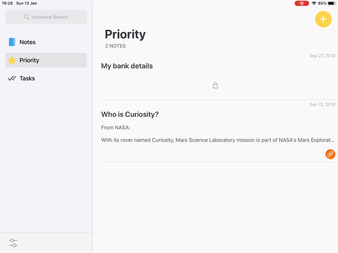338x253 pixels.
Task: Click the red screen recording indicator
Action: (x=302, y=3)
